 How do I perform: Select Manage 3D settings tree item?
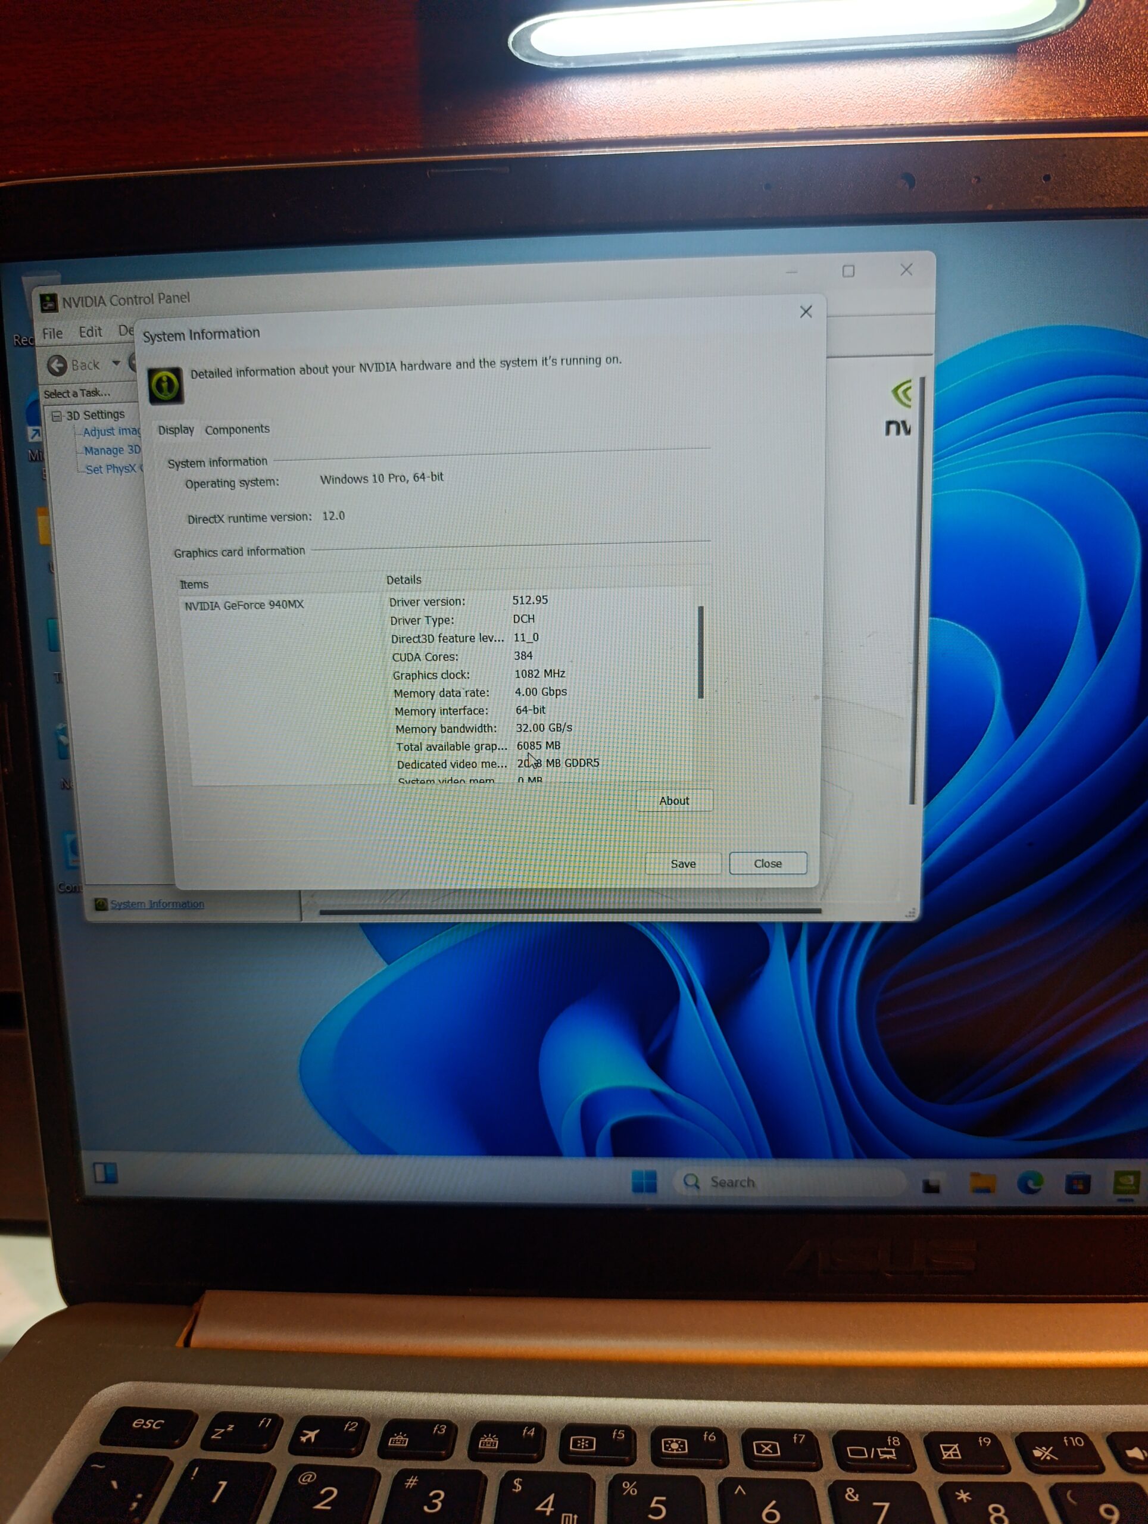(113, 450)
